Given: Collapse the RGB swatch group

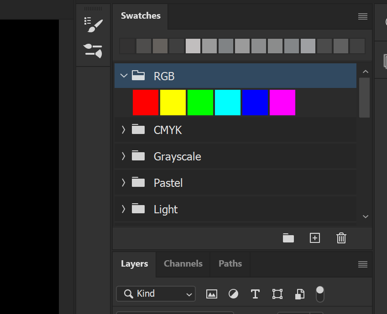Looking at the screenshot, I should click(124, 76).
